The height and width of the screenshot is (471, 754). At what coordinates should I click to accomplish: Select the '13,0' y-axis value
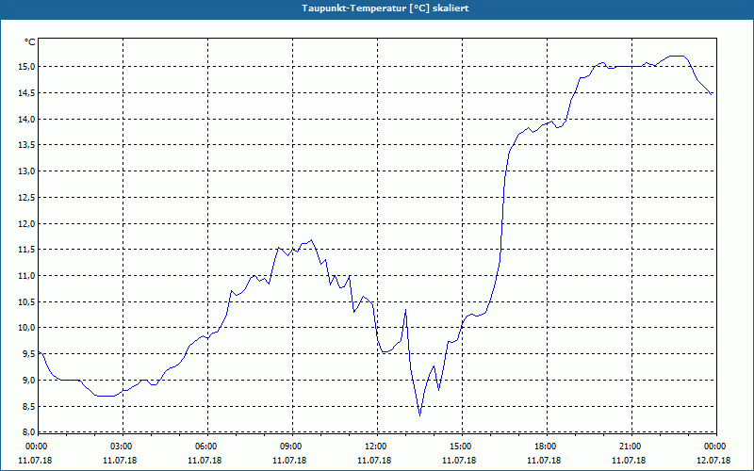(27, 171)
